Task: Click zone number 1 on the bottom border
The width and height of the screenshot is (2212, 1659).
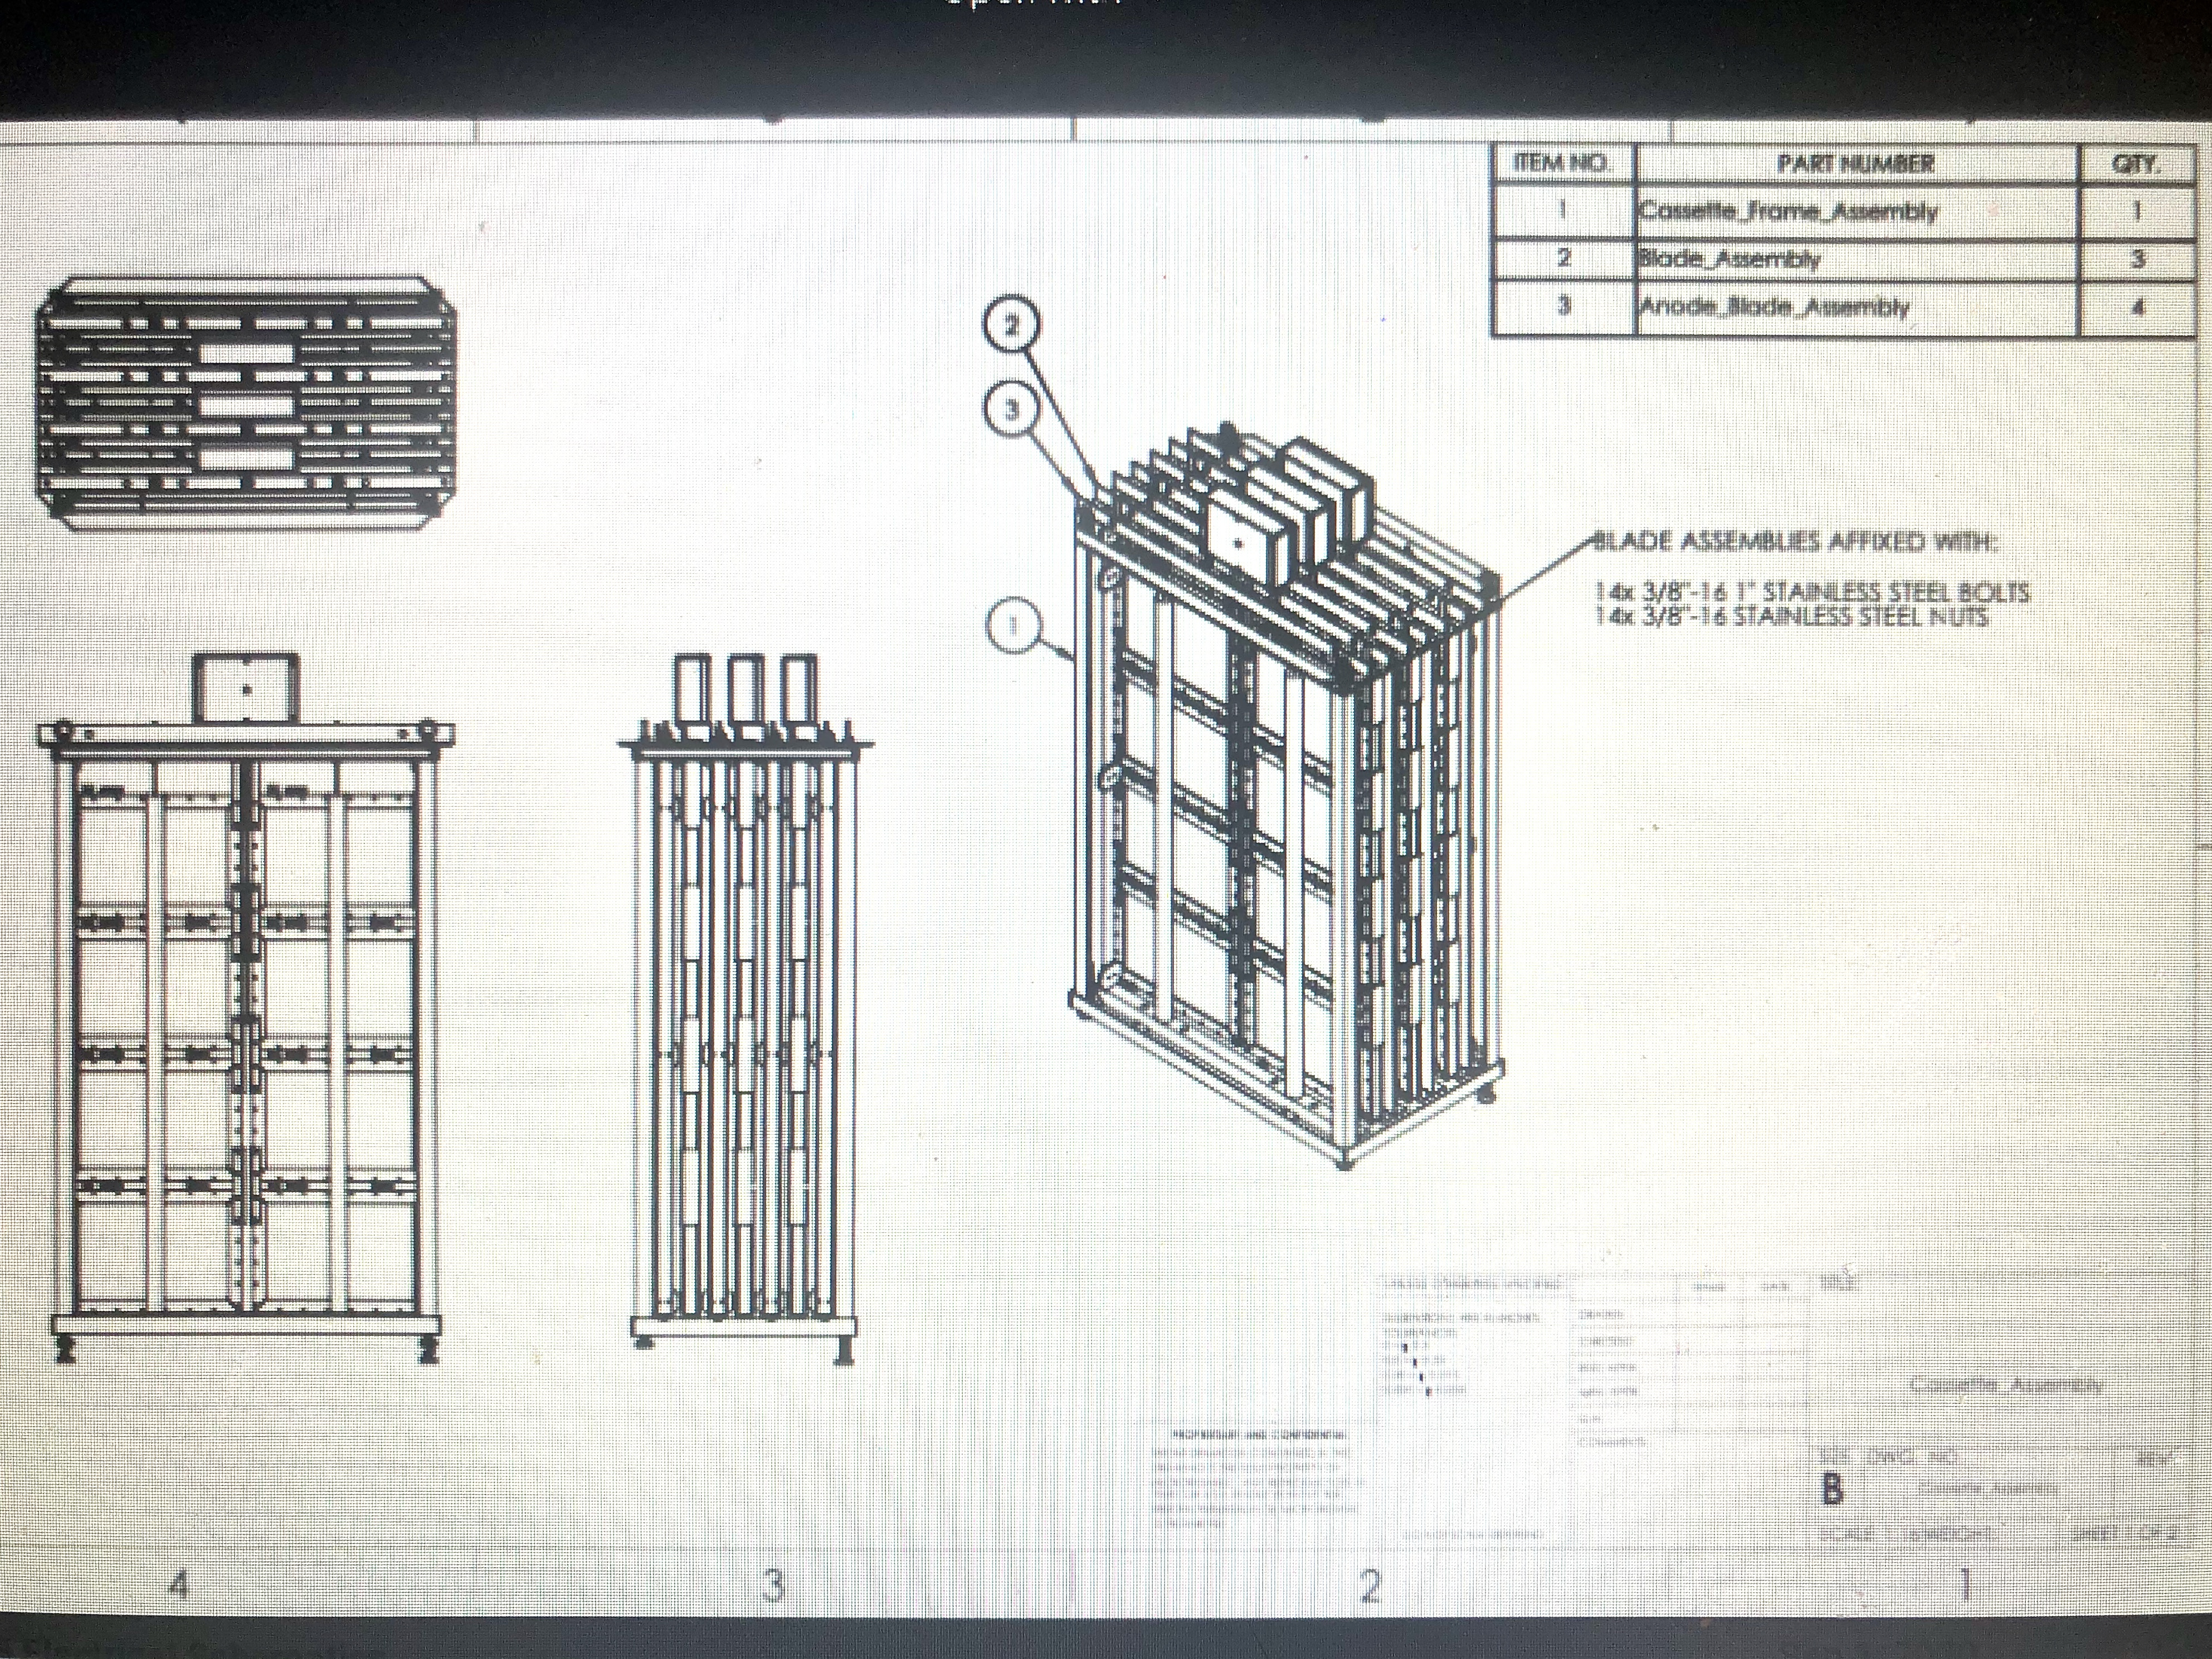Action: (1966, 1584)
